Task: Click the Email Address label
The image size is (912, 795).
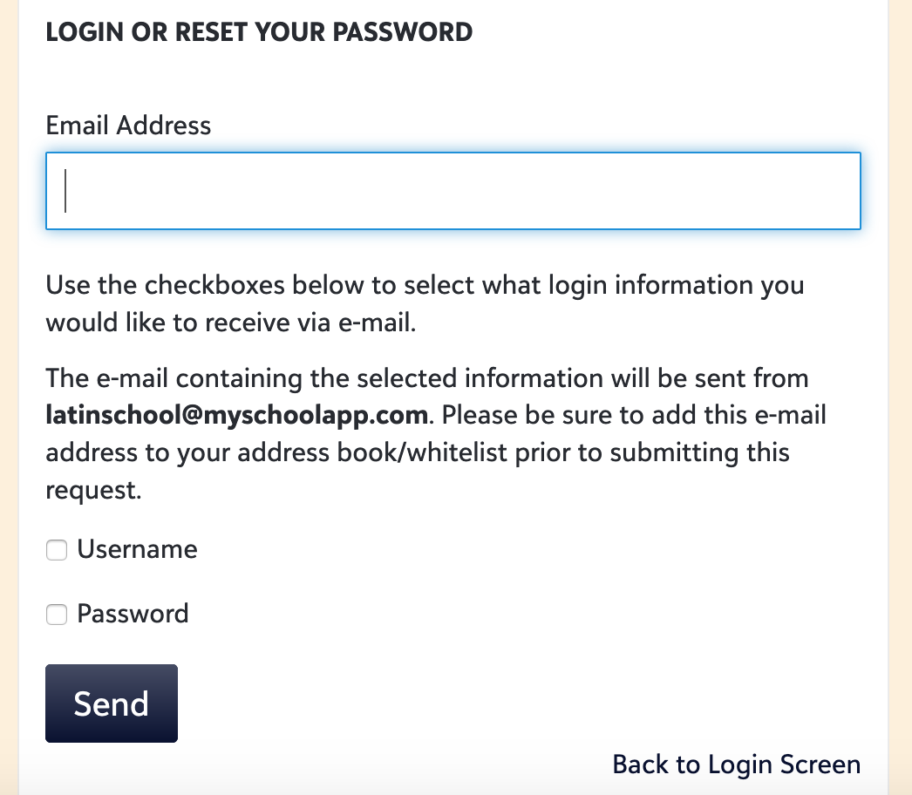Action: (x=128, y=126)
